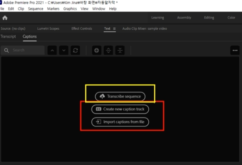Click the Split caption icon
This screenshot has width=242, height=165.
(108, 50)
